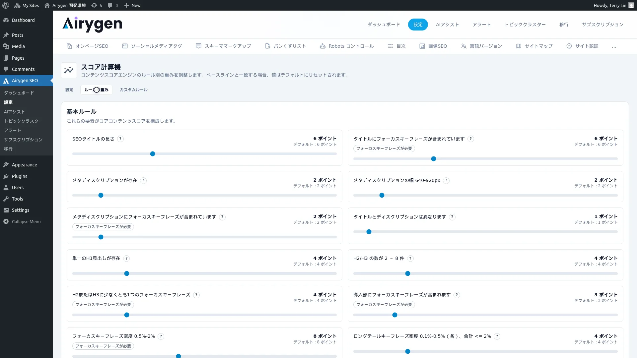Image resolution: width=637 pixels, height=358 pixels.
Task: Collapse the admin sidebar menu
Action: (x=27, y=221)
